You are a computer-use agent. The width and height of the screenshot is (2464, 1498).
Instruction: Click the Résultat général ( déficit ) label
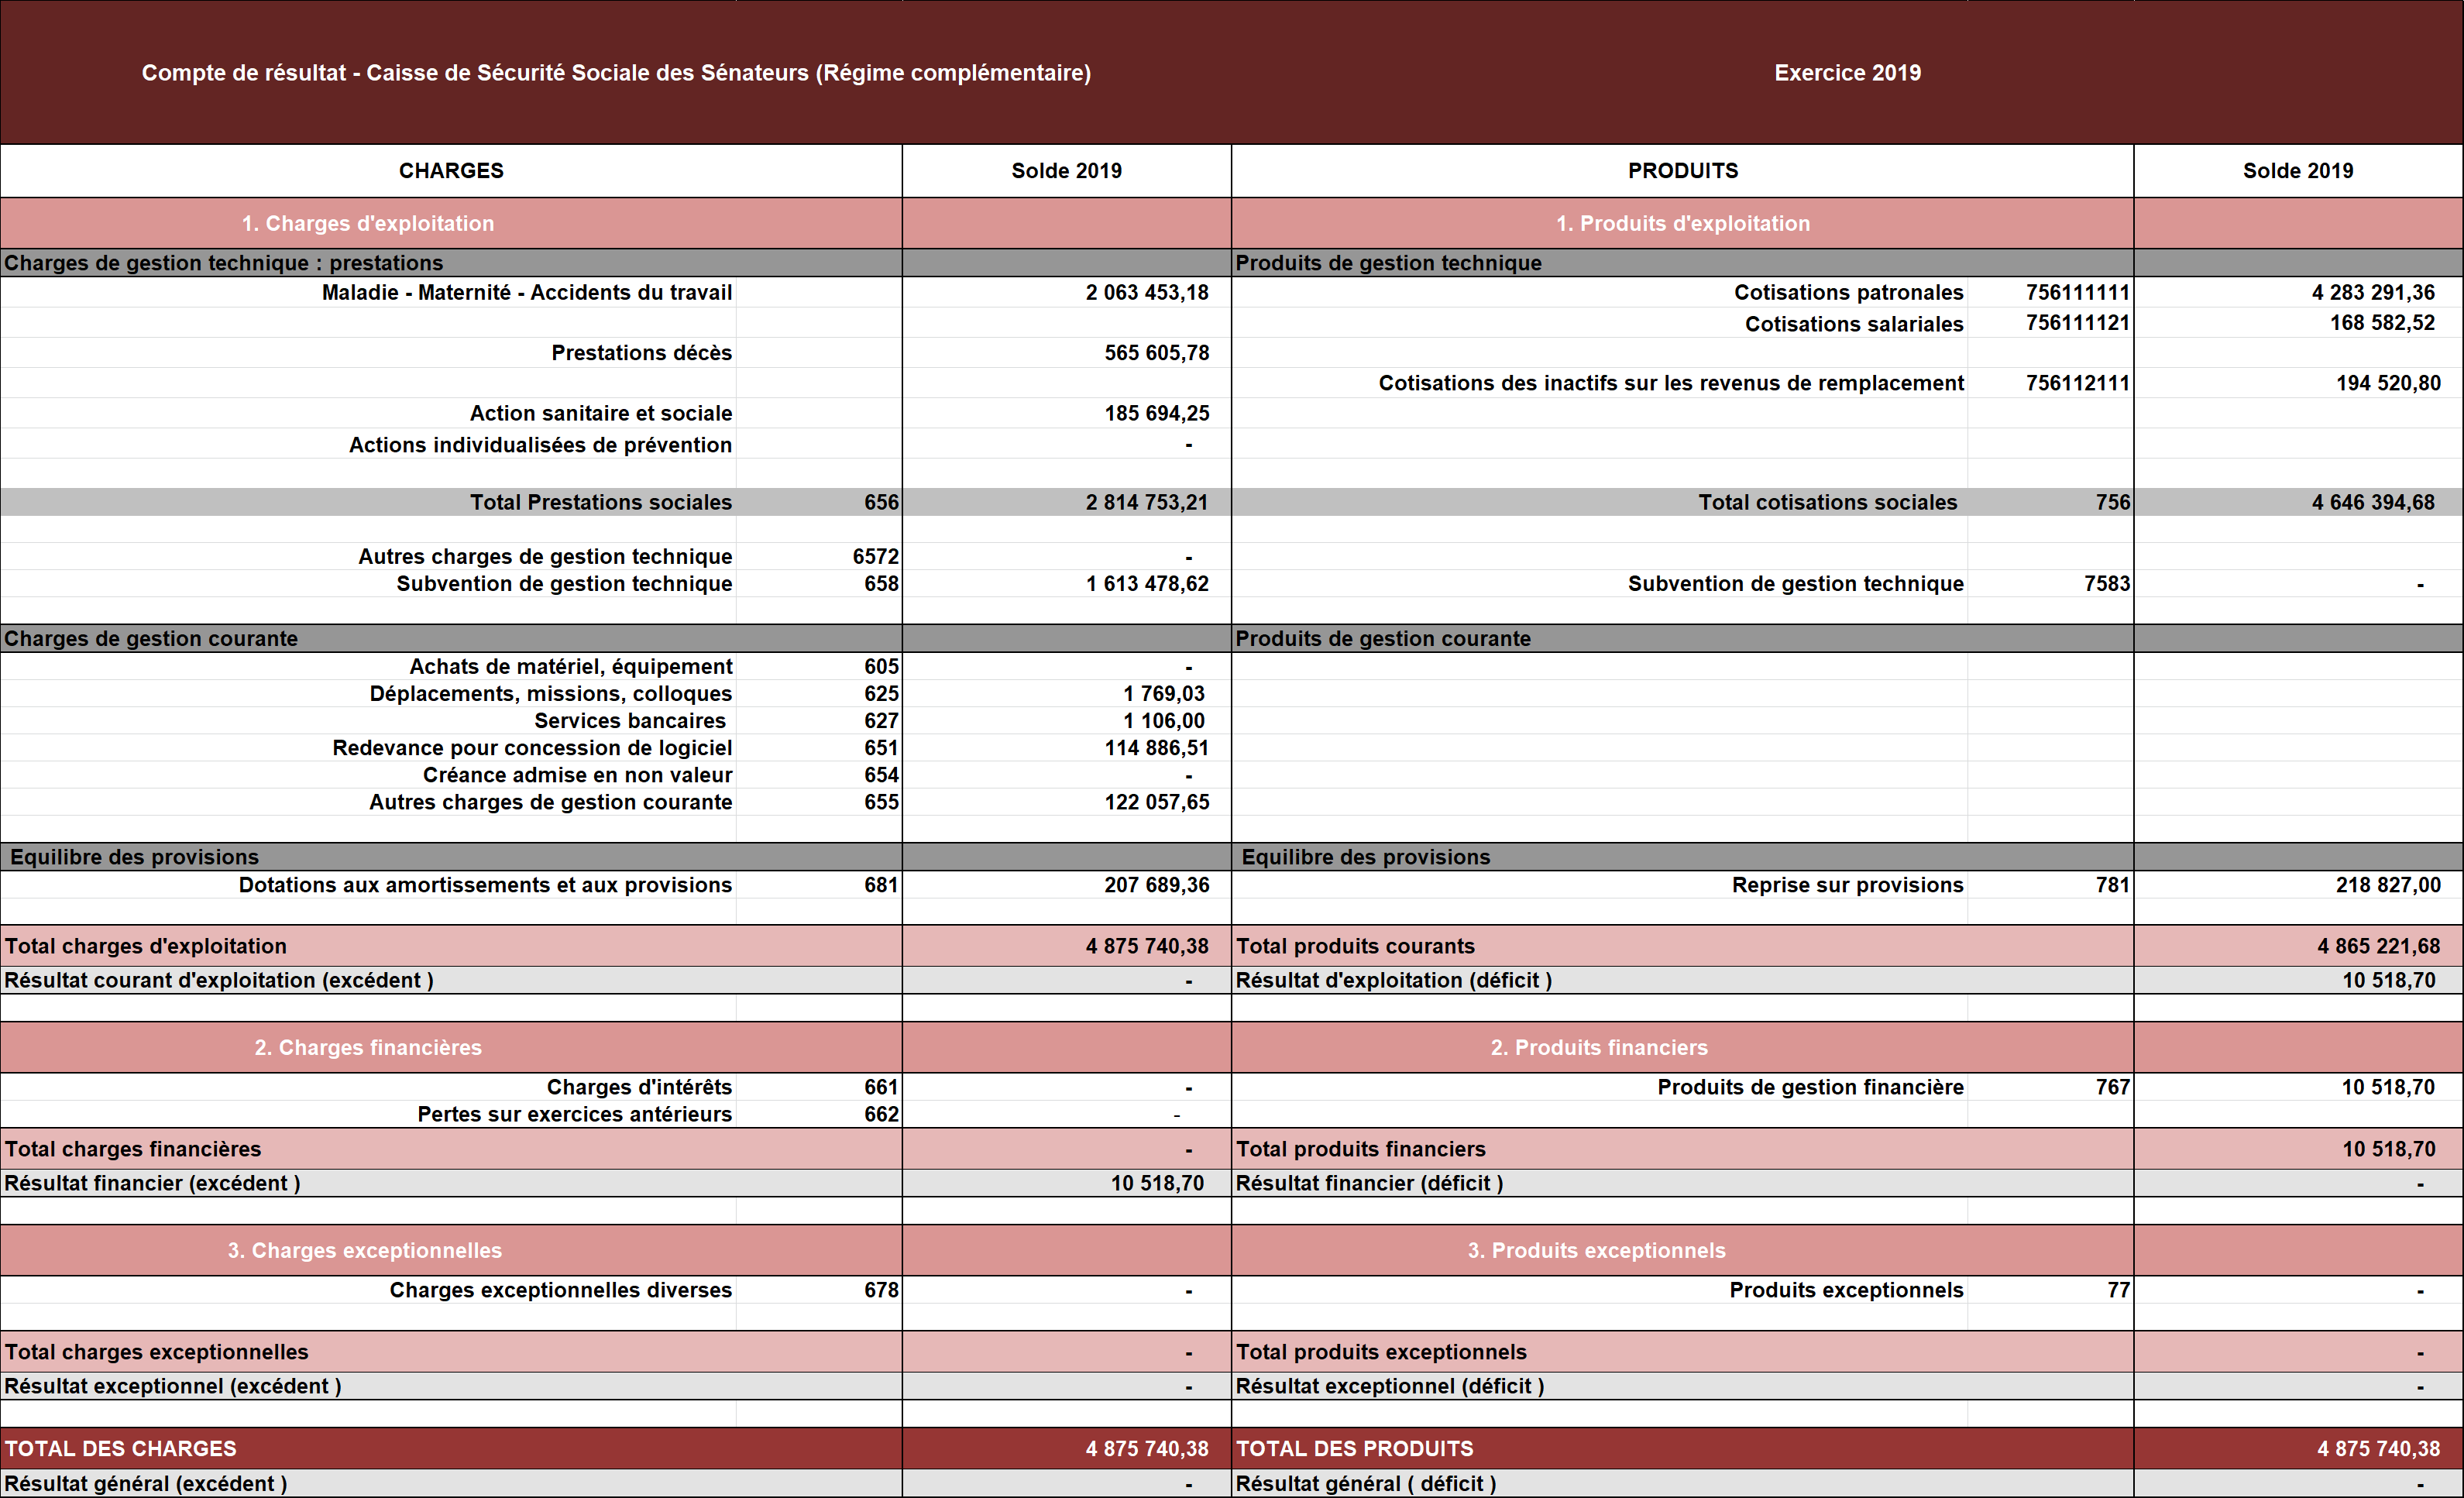(1365, 1483)
